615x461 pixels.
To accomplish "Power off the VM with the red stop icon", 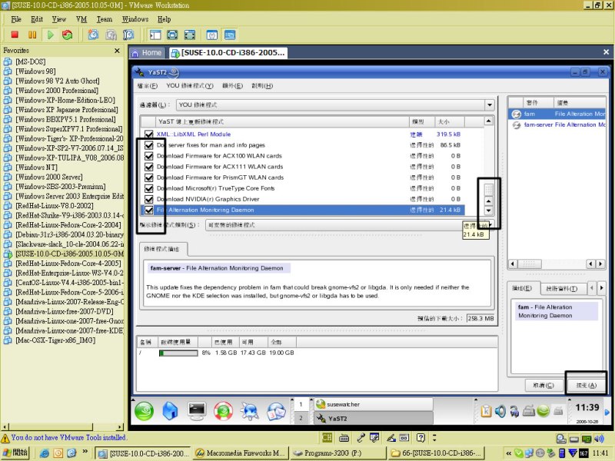I will point(15,35).
